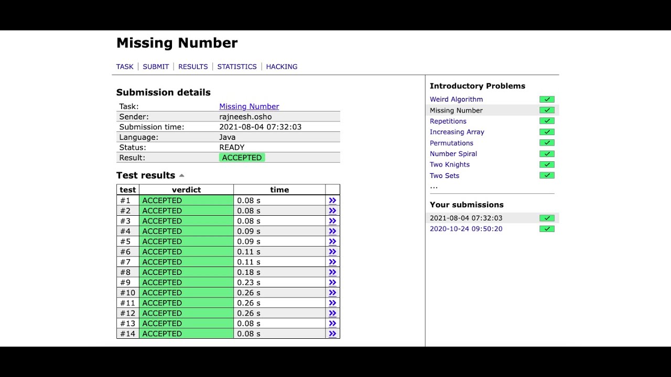This screenshot has width=671, height=377.
Task: Open the Repetitions problem
Action: [448, 121]
